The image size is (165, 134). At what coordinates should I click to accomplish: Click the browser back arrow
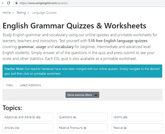click(2, 3)
